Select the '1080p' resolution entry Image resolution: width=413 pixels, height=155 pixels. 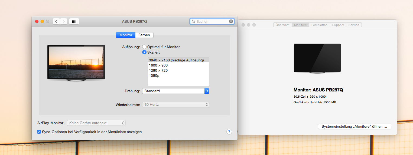178,75
